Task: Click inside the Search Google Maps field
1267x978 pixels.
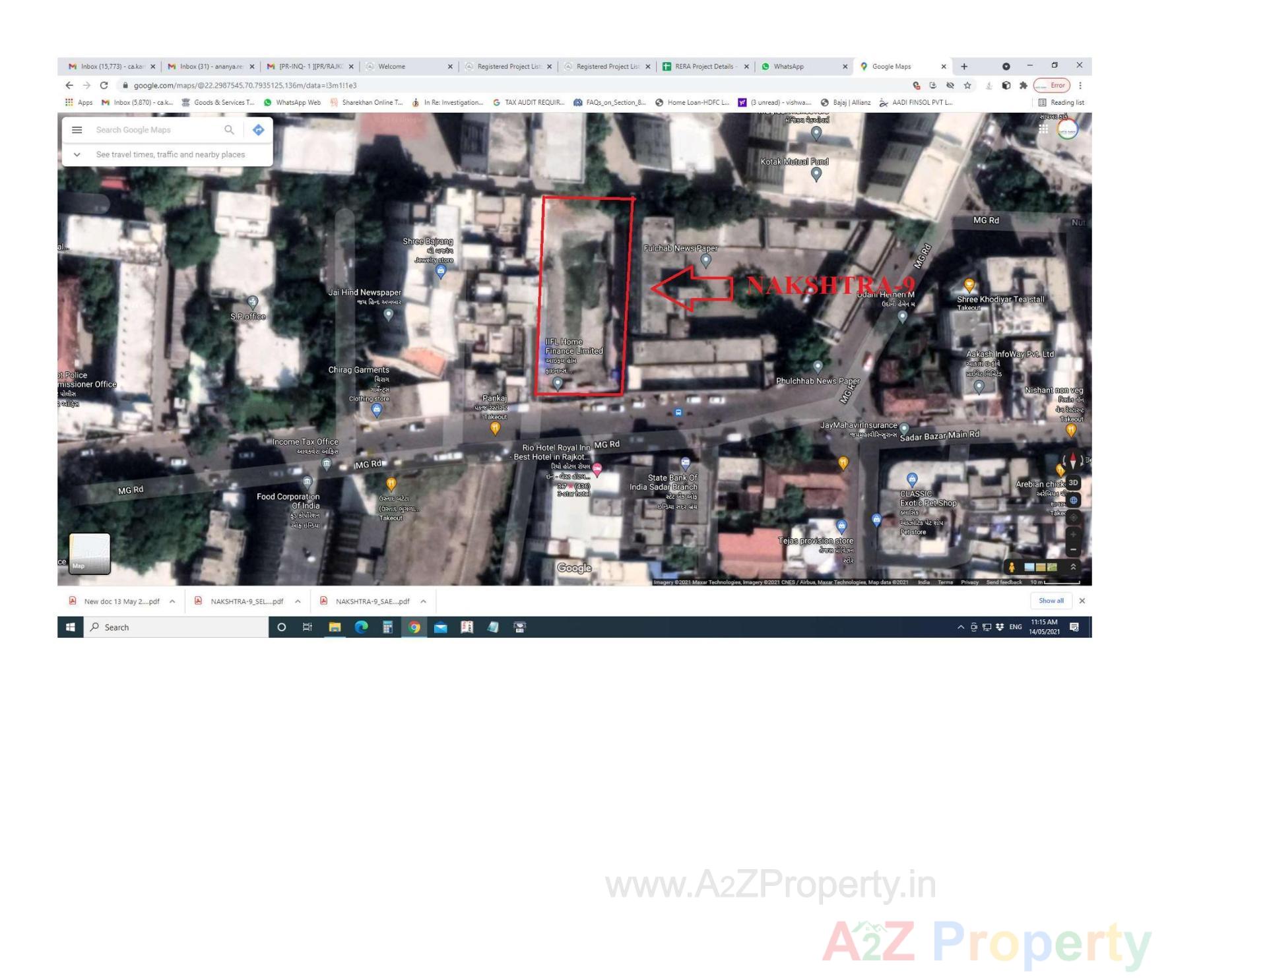Action: (152, 130)
